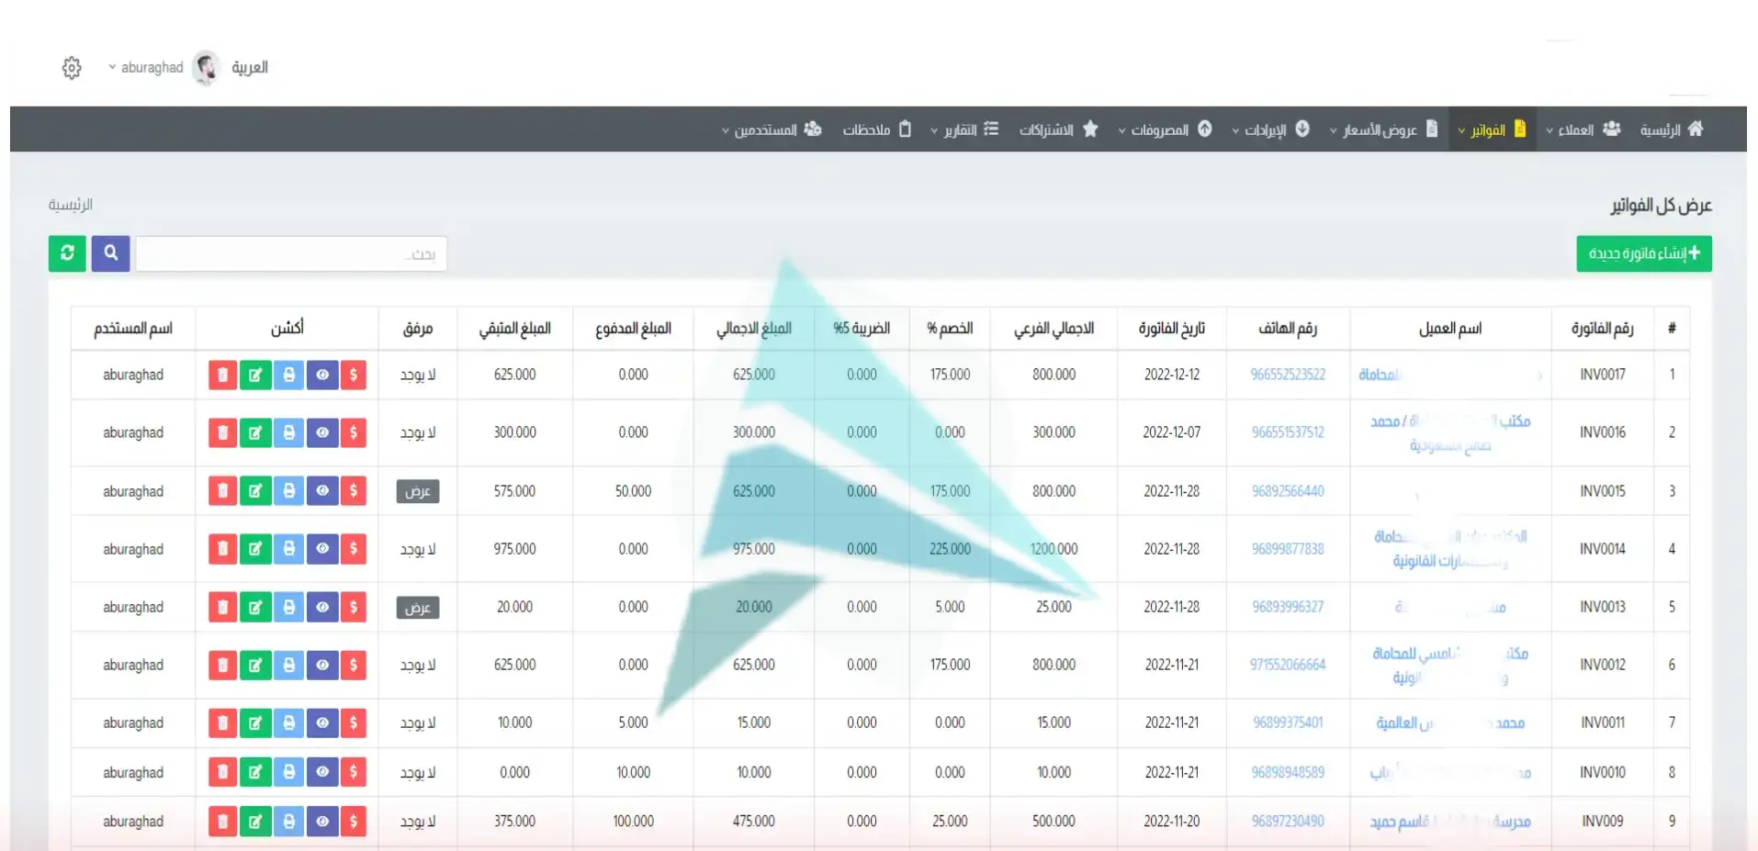This screenshot has height=851, width=1758.
Task: Add payment to INV0014 via dollar icon
Action: tap(354, 550)
